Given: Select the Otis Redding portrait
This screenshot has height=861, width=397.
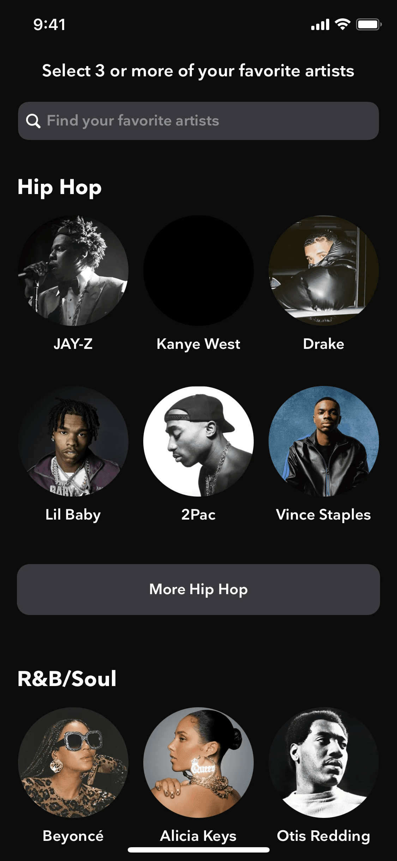Looking at the screenshot, I should click(x=324, y=762).
